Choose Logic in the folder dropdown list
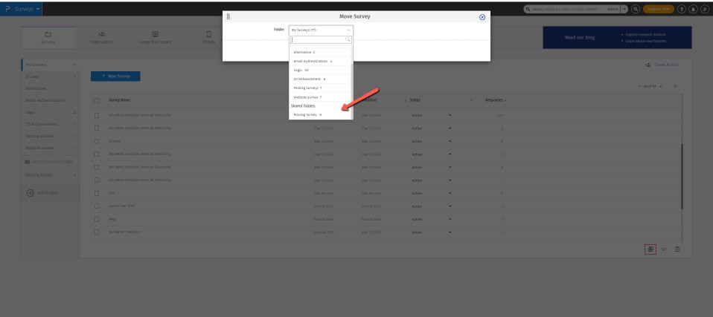The width and height of the screenshot is (713, 317). 320,71
